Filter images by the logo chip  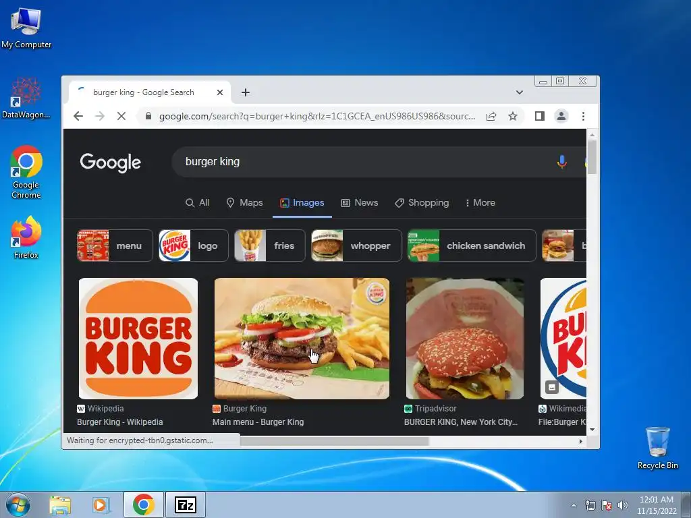click(194, 246)
